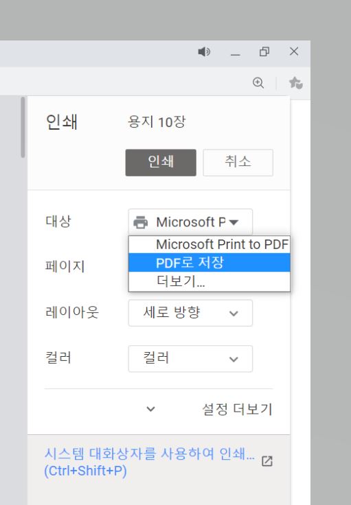Viewport: 351px width, 505px height.
Task: Open the 대상 destination dropdown
Action: pos(190,222)
